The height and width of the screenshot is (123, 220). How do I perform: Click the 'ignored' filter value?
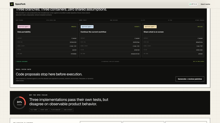(74, 50)
